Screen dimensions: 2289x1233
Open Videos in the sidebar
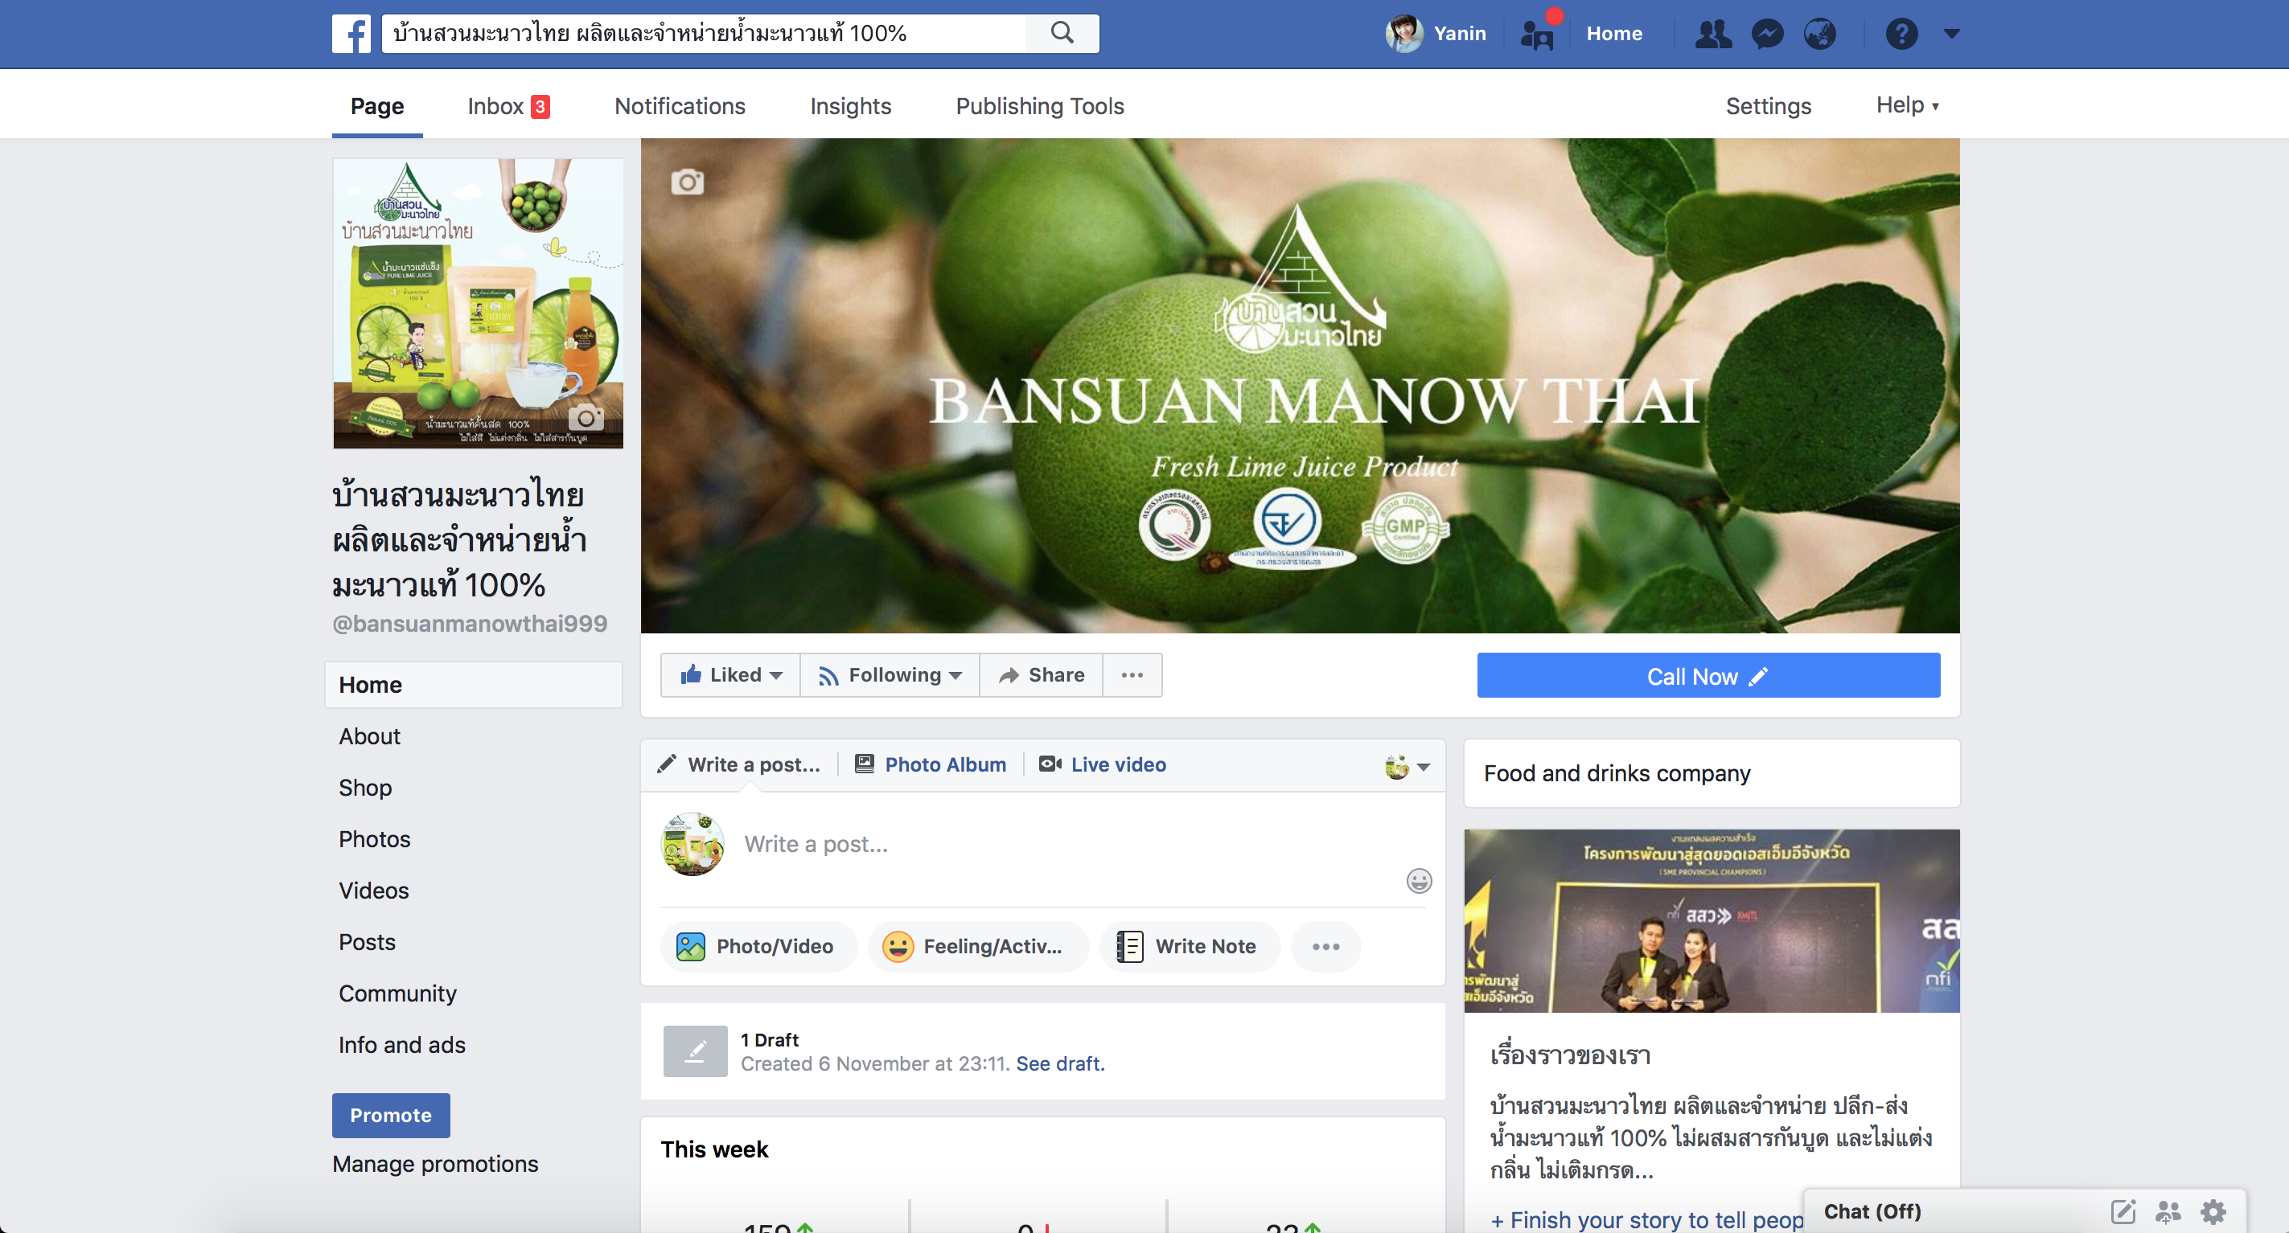[373, 891]
